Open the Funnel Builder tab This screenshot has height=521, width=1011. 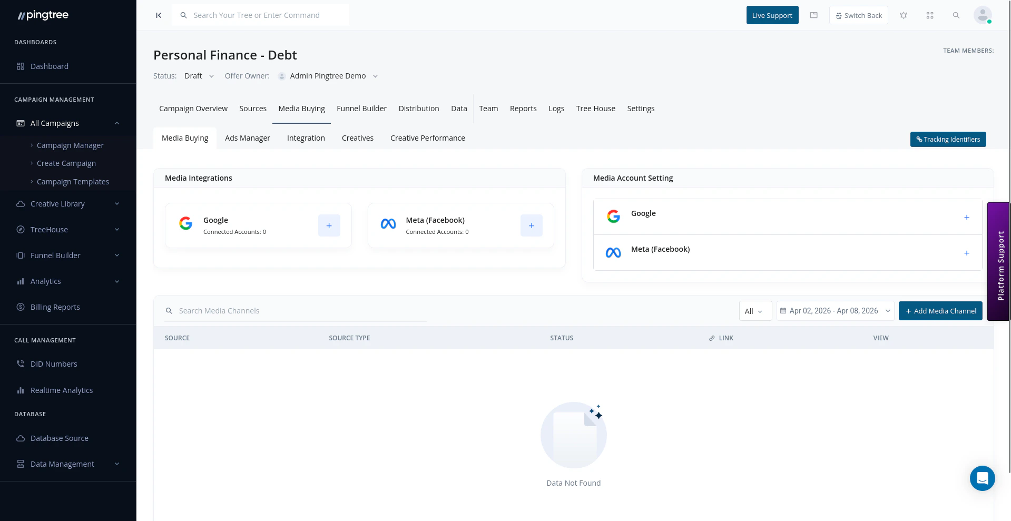tap(361, 109)
